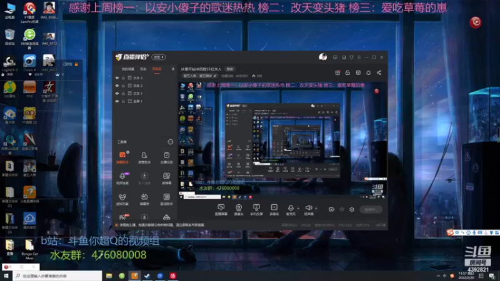The height and width of the screenshot is (281, 500).
Task: Add 摄像头 camera source
Action: [x=239, y=210]
